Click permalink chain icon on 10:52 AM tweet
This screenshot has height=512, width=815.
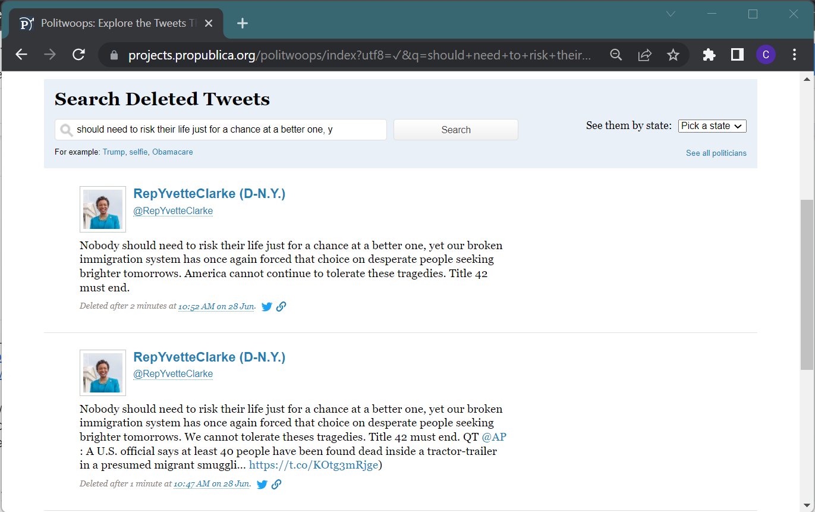pyautogui.click(x=281, y=307)
